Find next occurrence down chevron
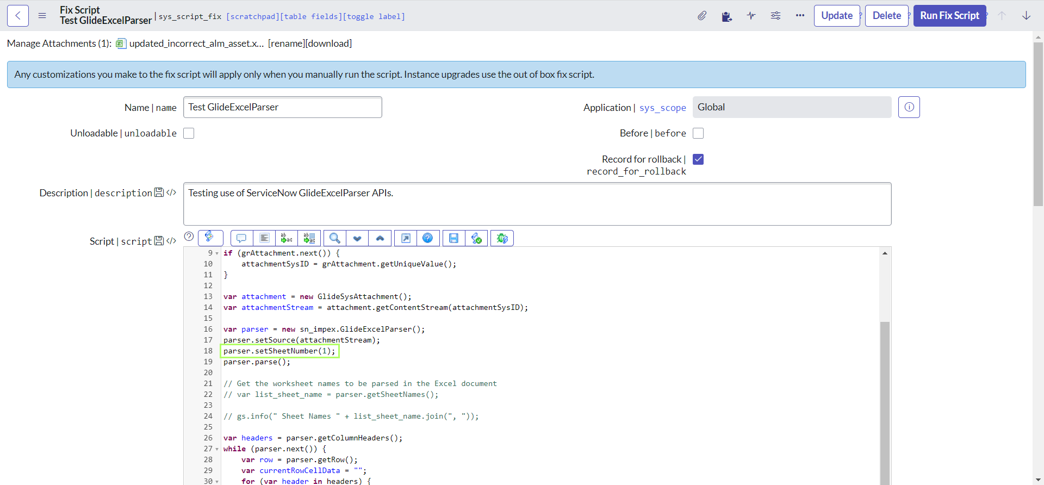Viewport: 1044px width, 485px height. [x=357, y=238]
